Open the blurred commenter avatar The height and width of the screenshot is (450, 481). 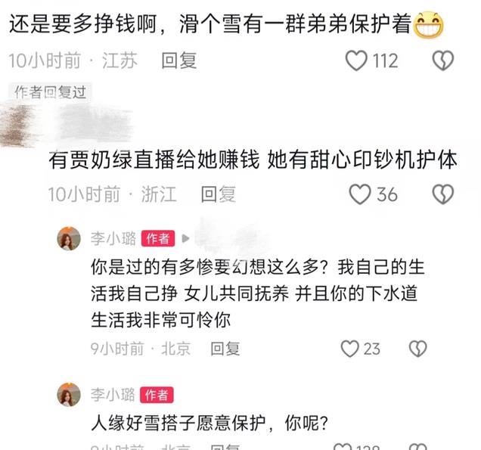[x=18, y=126]
